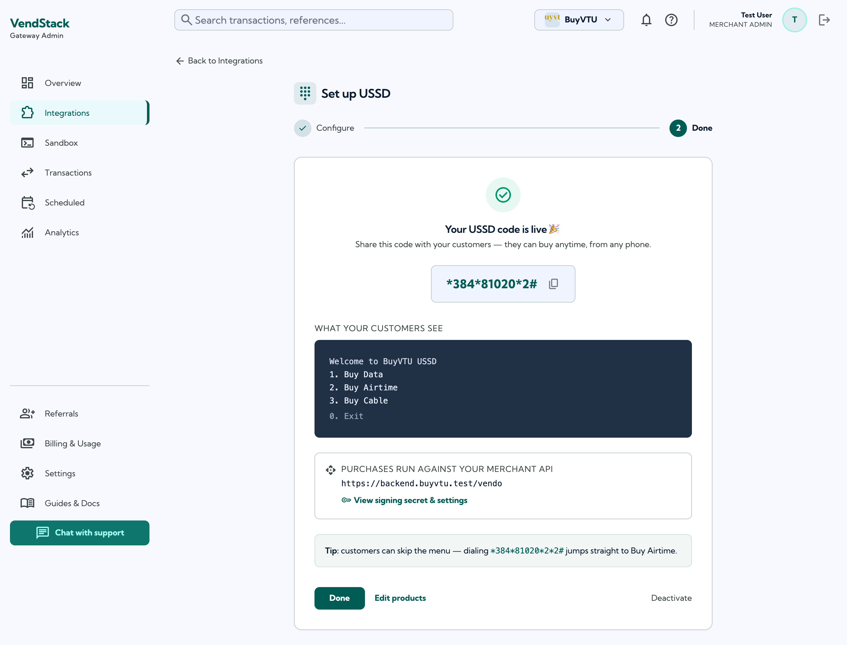Copy the USSD code with copy icon
The height and width of the screenshot is (645, 847).
(553, 284)
